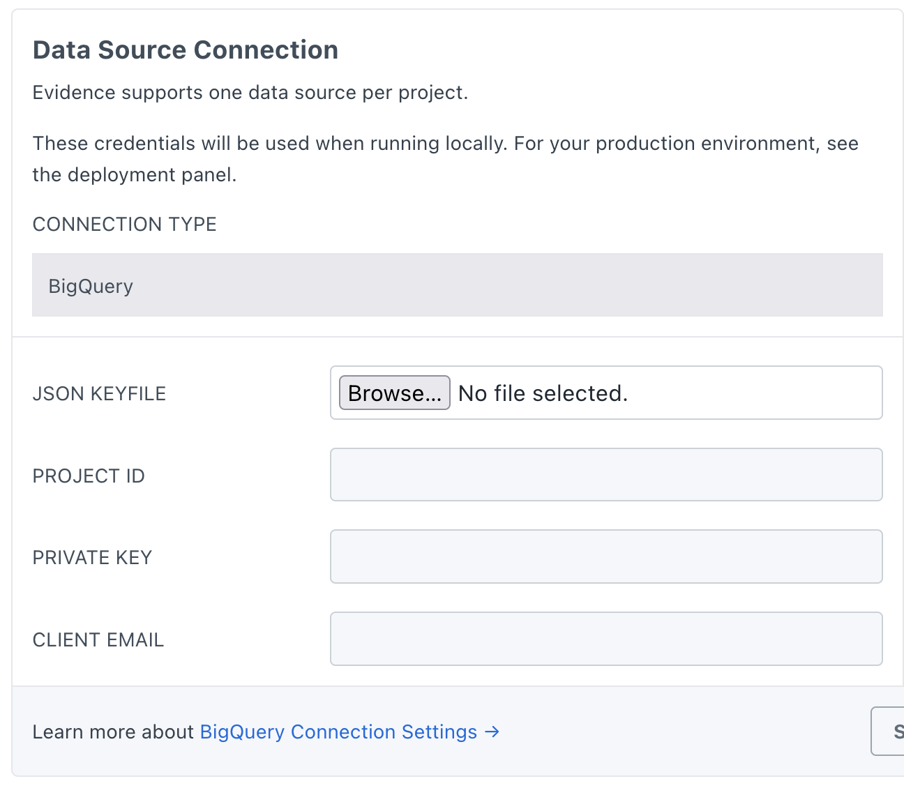Click the Data Source Connection heading
Viewport: 904px width, 788px height.
coord(185,50)
